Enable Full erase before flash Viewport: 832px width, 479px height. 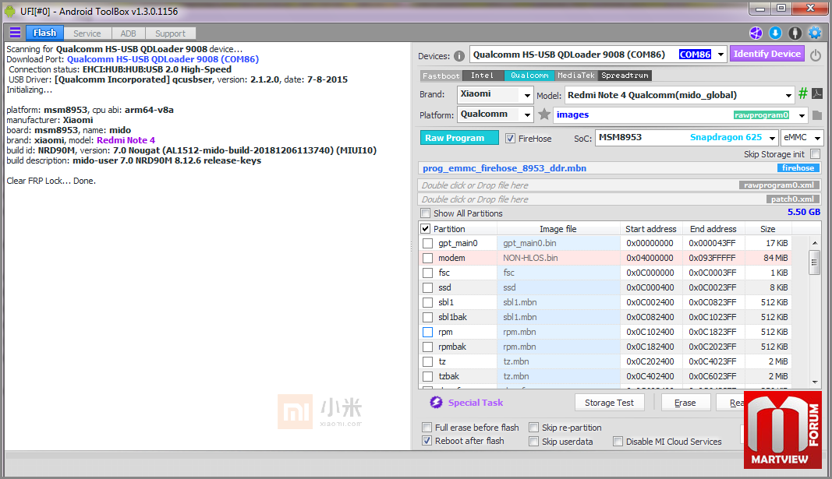[427, 428]
